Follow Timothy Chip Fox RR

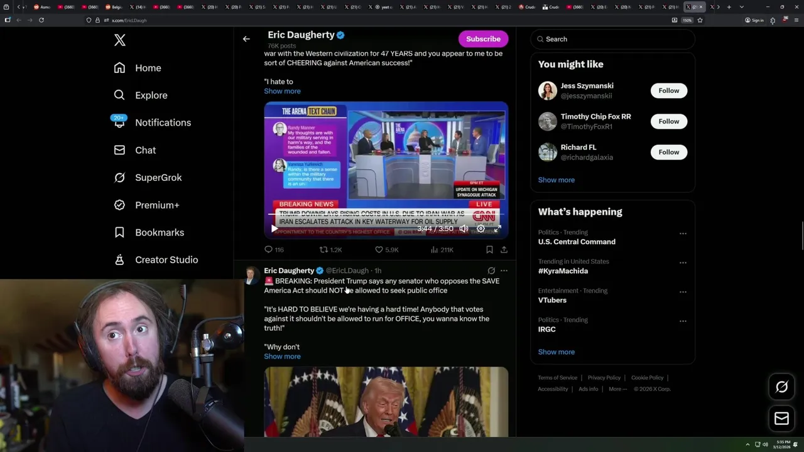669,121
